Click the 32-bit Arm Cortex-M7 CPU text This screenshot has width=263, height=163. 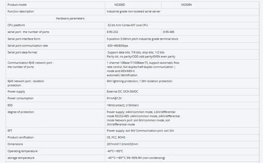pos(127,25)
